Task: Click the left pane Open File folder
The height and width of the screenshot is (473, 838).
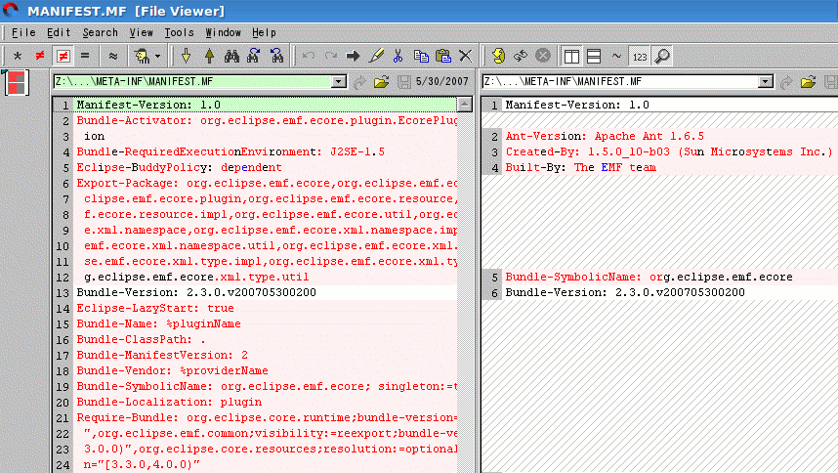Action: pyautogui.click(x=382, y=82)
